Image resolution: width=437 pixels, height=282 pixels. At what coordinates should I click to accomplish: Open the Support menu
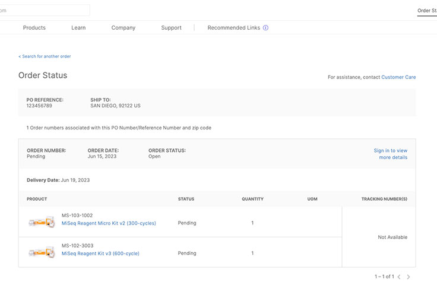tap(171, 28)
